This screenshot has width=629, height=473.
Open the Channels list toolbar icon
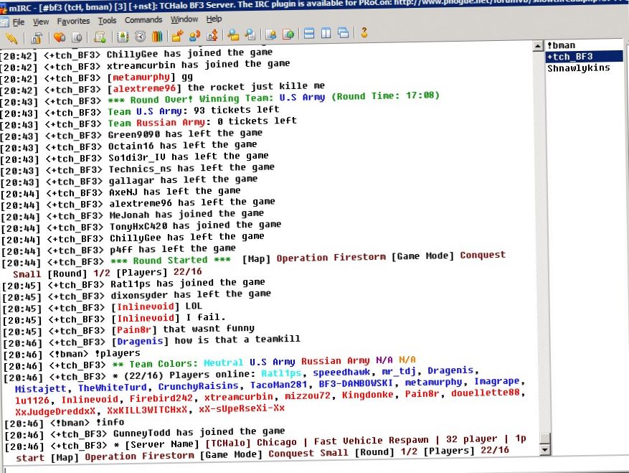77,37
